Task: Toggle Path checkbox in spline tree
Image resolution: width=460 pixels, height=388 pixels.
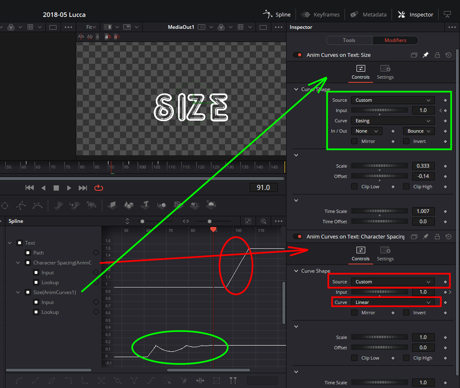Action: [x=28, y=253]
